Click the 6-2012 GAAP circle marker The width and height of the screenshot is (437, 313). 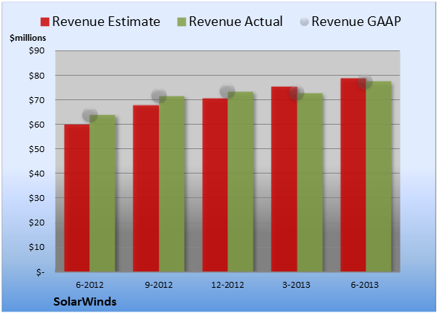tap(90, 114)
